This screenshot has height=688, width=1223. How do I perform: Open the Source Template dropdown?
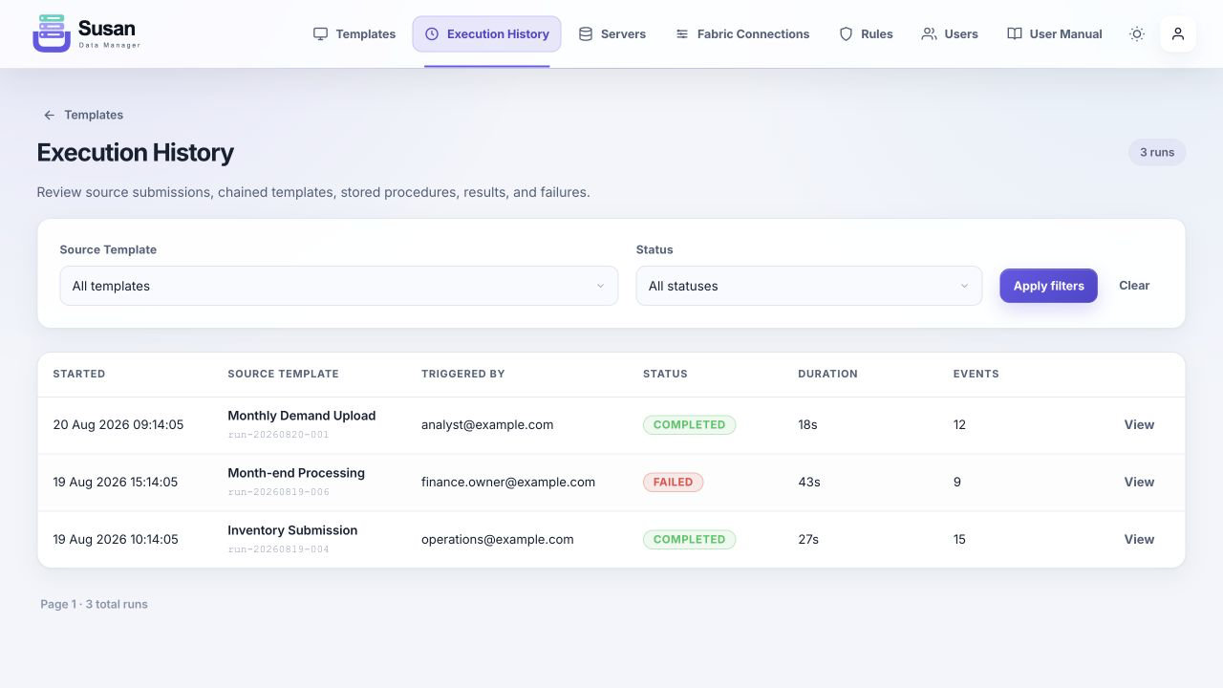coord(339,286)
